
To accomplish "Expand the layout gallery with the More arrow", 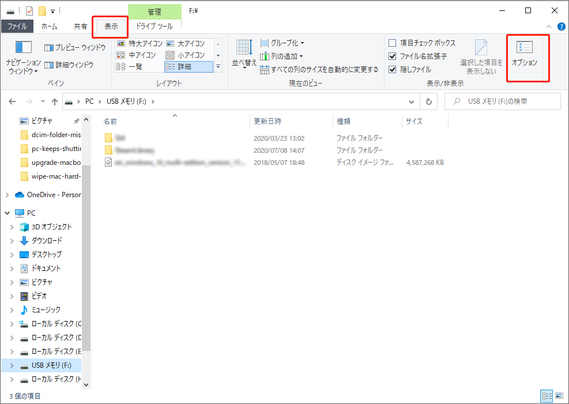I will click(218, 67).
